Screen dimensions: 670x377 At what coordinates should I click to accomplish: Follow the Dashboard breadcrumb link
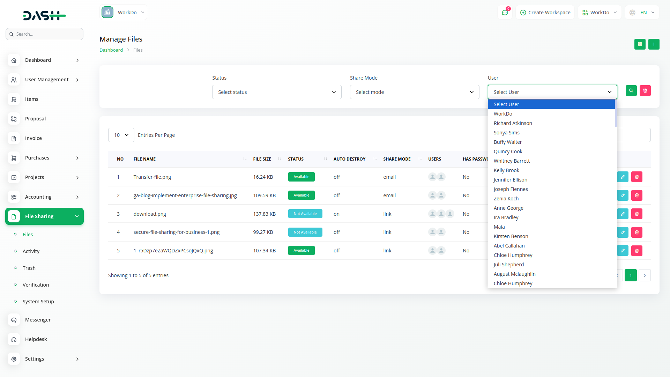coord(111,50)
